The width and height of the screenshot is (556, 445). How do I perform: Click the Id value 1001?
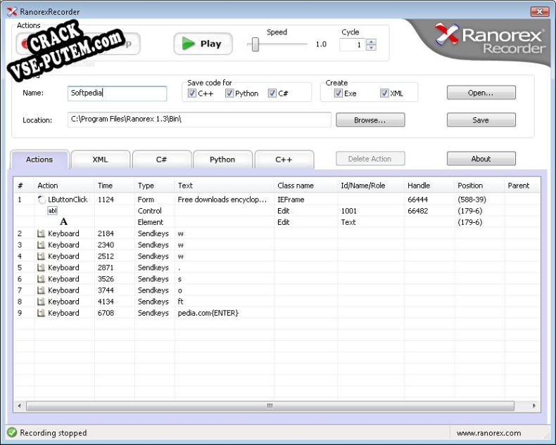(349, 211)
